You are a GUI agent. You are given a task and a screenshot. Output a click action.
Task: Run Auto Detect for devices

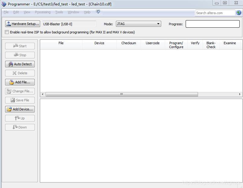[20, 64]
